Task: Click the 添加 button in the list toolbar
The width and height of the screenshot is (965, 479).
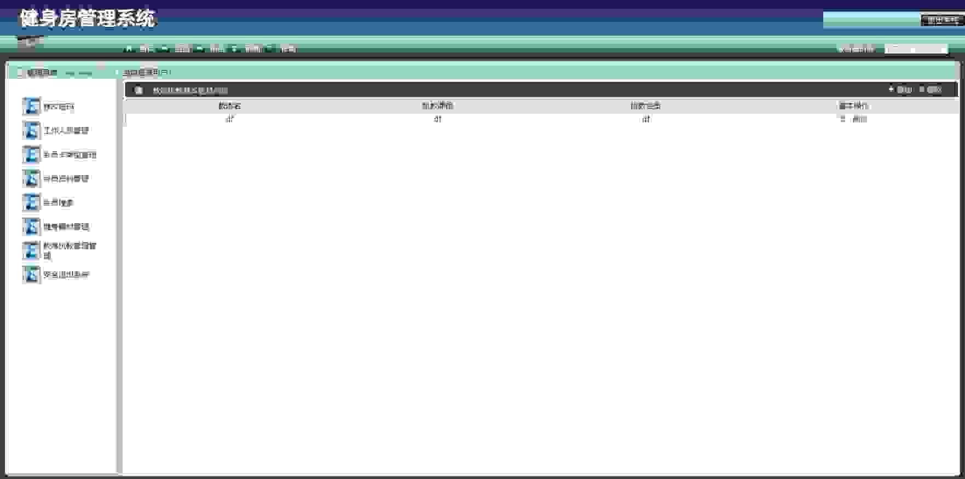Action: (x=900, y=90)
